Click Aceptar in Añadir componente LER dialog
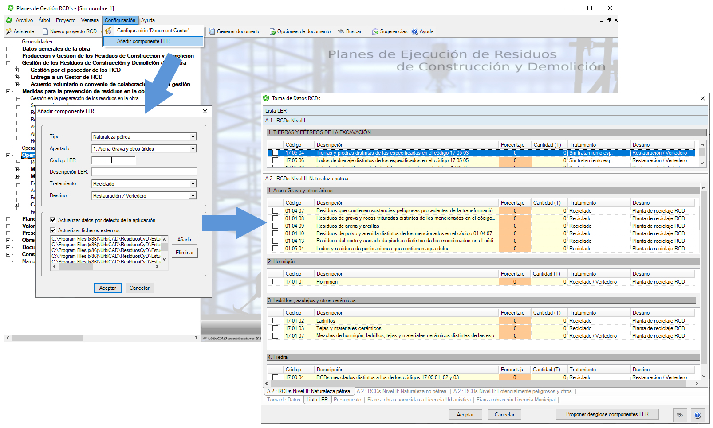This screenshot has width=713, height=428. pyautogui.click(x=108, y=288)
